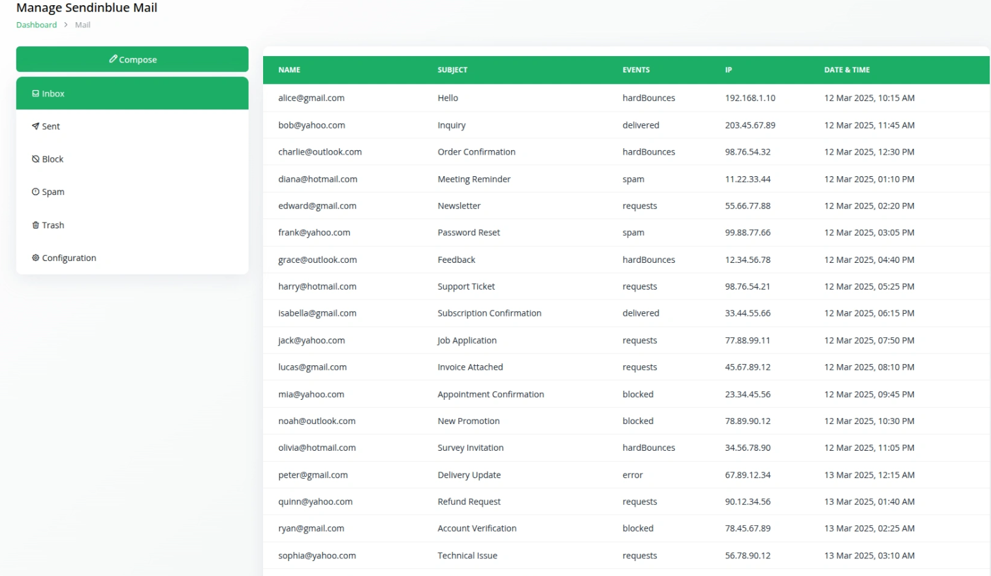Image resolution: width=991 pixels, height=576 pixels.
Task: Select edward@gmail.com row name
Action: (317, 205)
